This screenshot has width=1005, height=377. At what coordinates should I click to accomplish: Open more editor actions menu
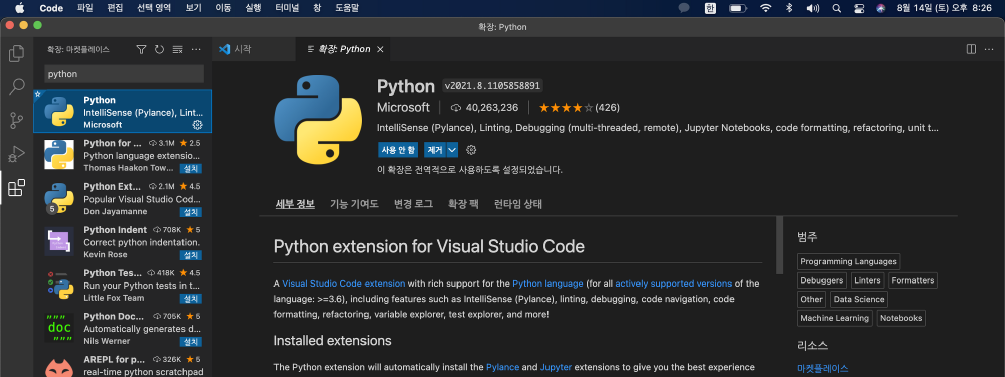989,49
